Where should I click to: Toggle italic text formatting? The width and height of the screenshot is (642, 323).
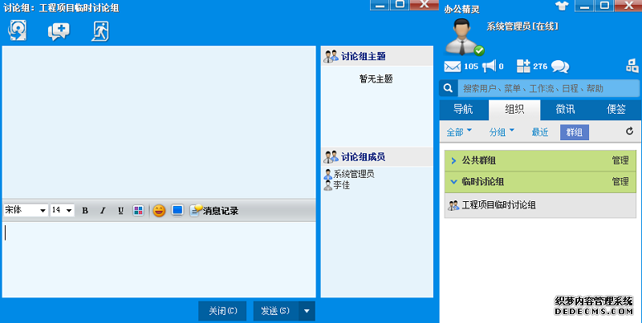tap(103, 211)
